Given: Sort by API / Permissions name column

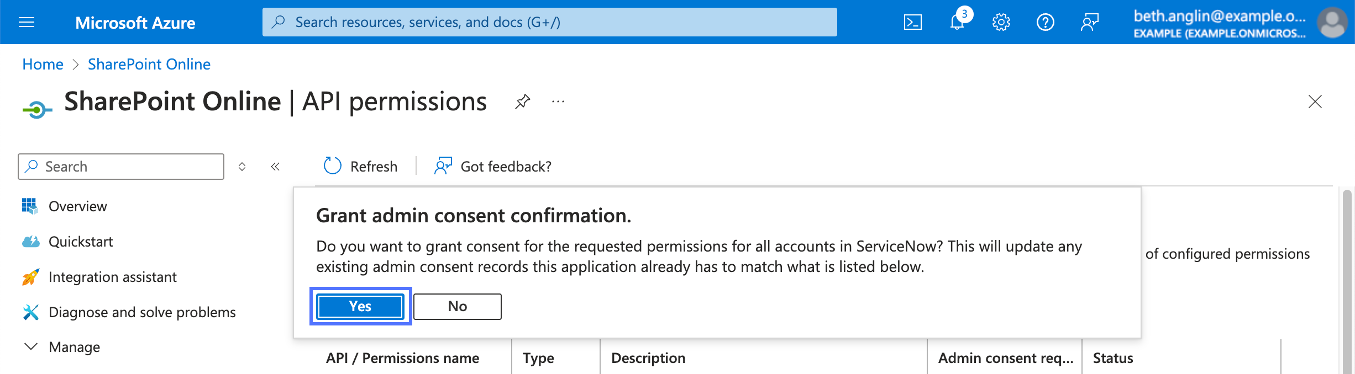Looking at the screenshot, I should coord(402,358).
